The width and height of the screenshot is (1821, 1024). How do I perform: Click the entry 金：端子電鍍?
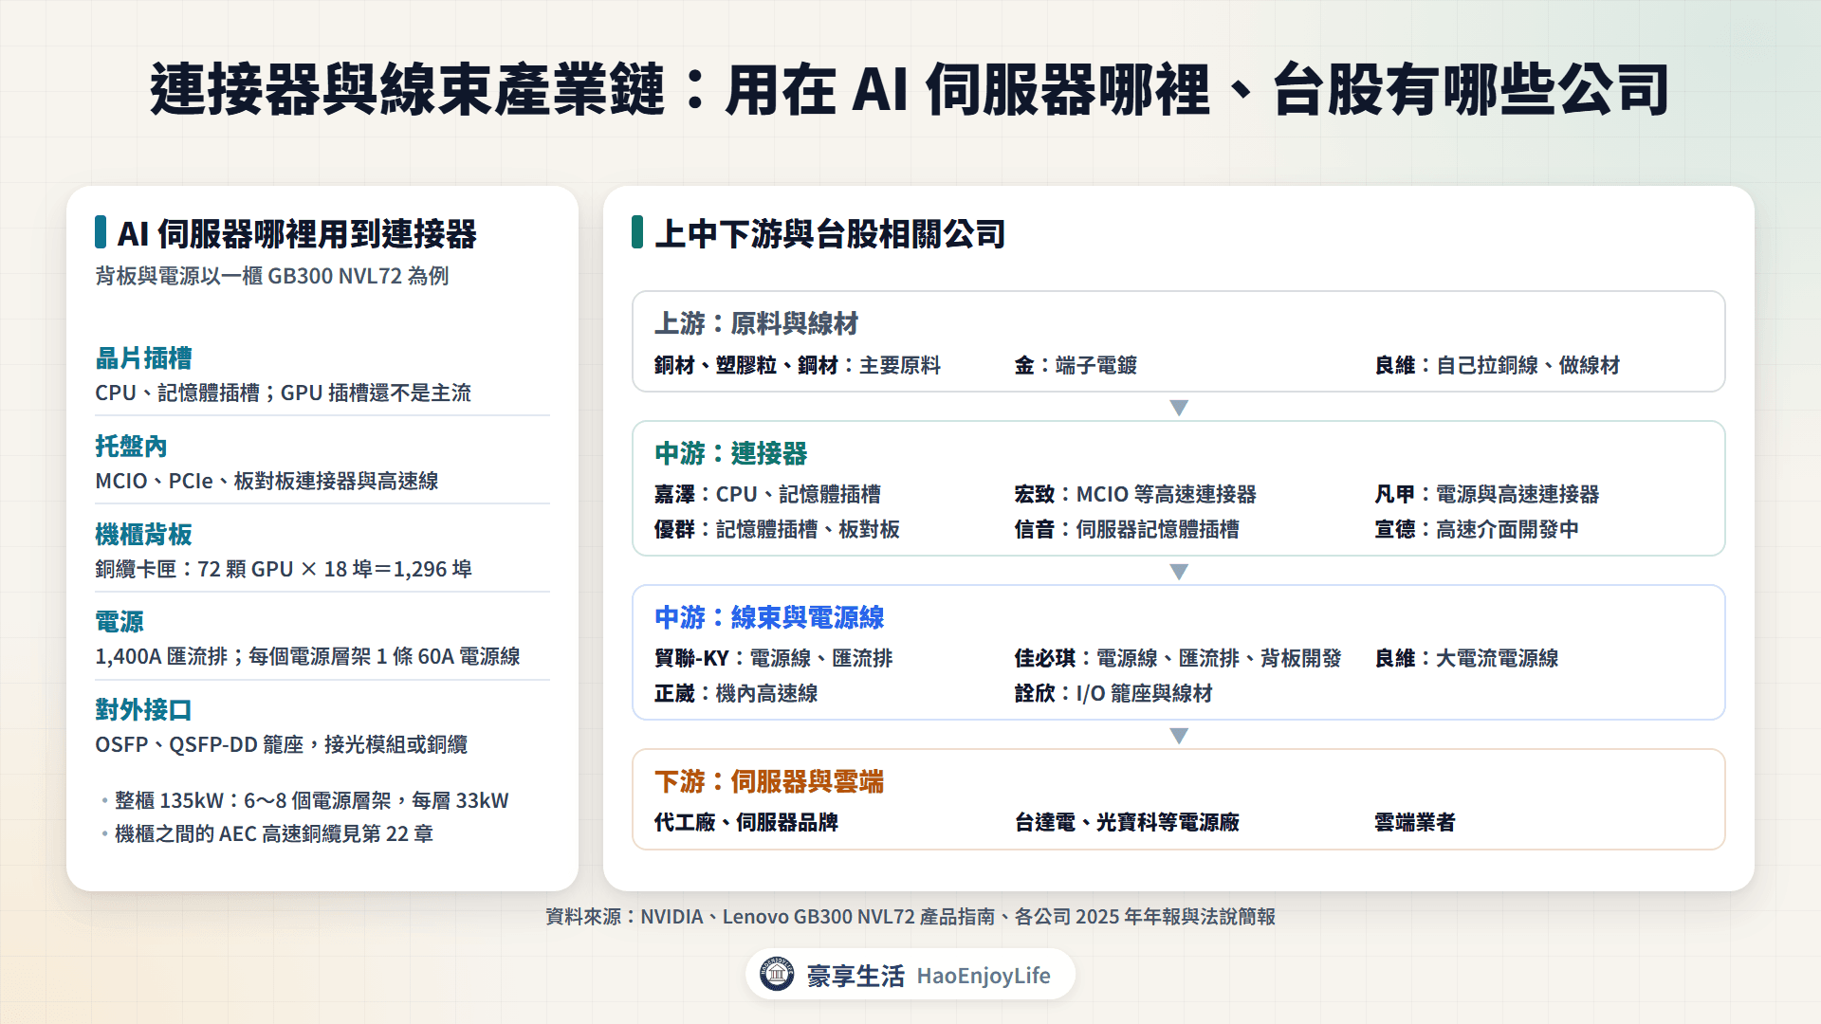click(1076, 365)
